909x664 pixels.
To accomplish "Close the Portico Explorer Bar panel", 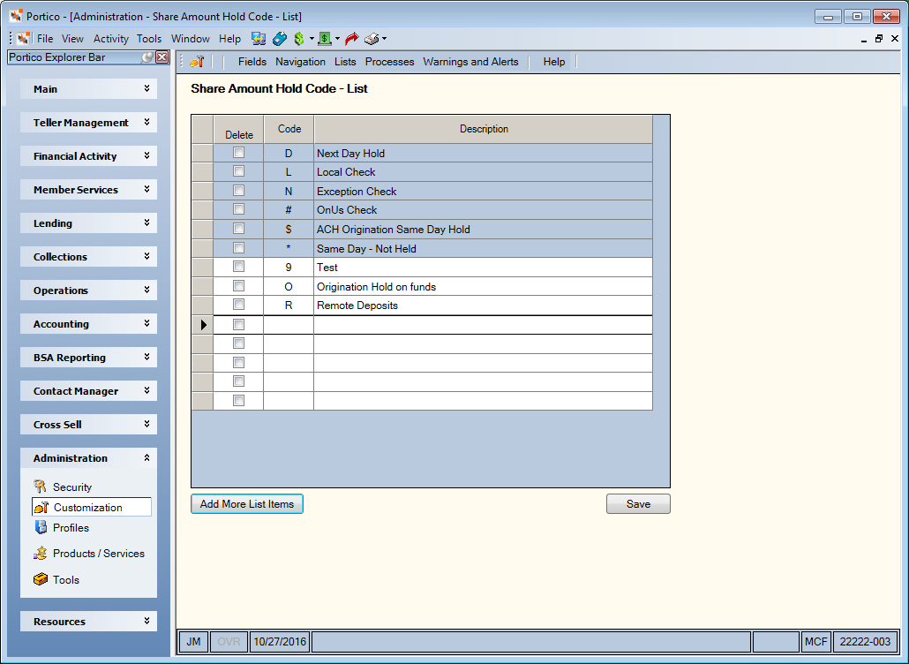I will pos(162,57).
